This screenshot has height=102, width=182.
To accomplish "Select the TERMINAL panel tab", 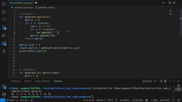I will pos(58,81).
